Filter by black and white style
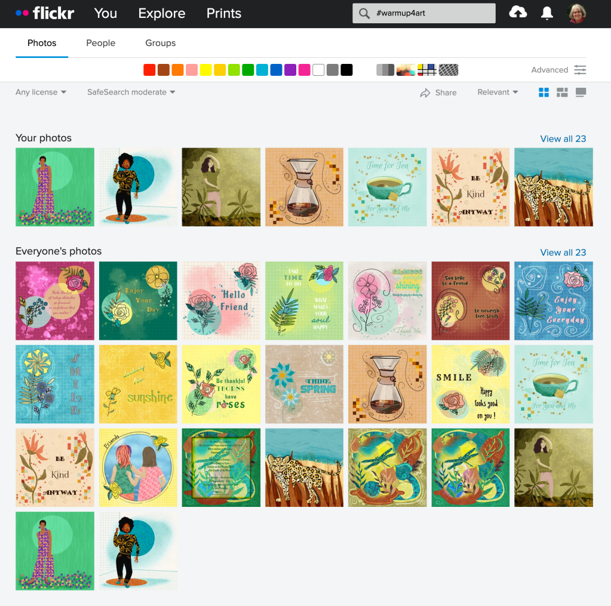The width and height of the screenshot is (611, 606). pos(385,70)
